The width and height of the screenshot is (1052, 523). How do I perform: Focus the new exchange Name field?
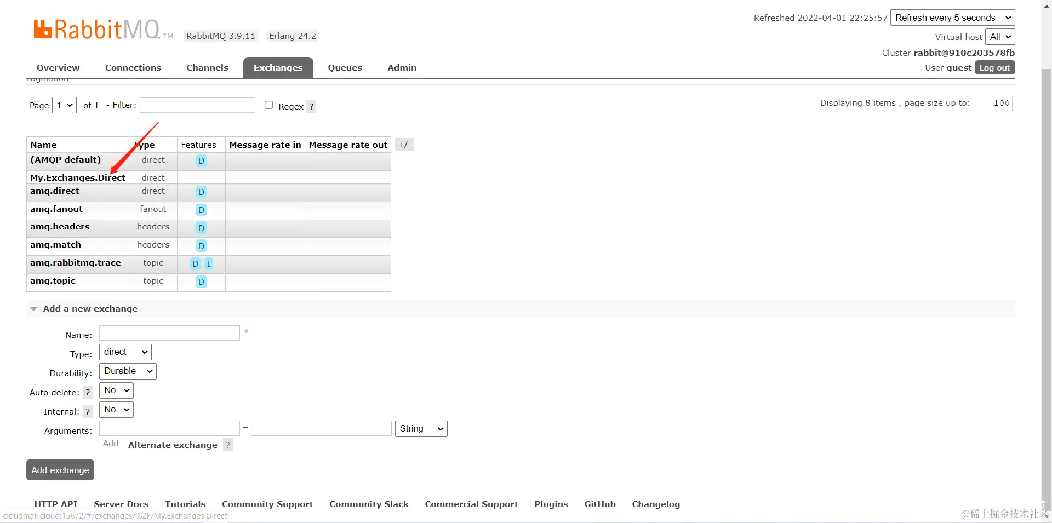point(169,333)
